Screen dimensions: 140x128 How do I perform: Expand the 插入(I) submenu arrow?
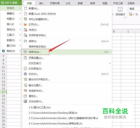click(x=20, y=24)
